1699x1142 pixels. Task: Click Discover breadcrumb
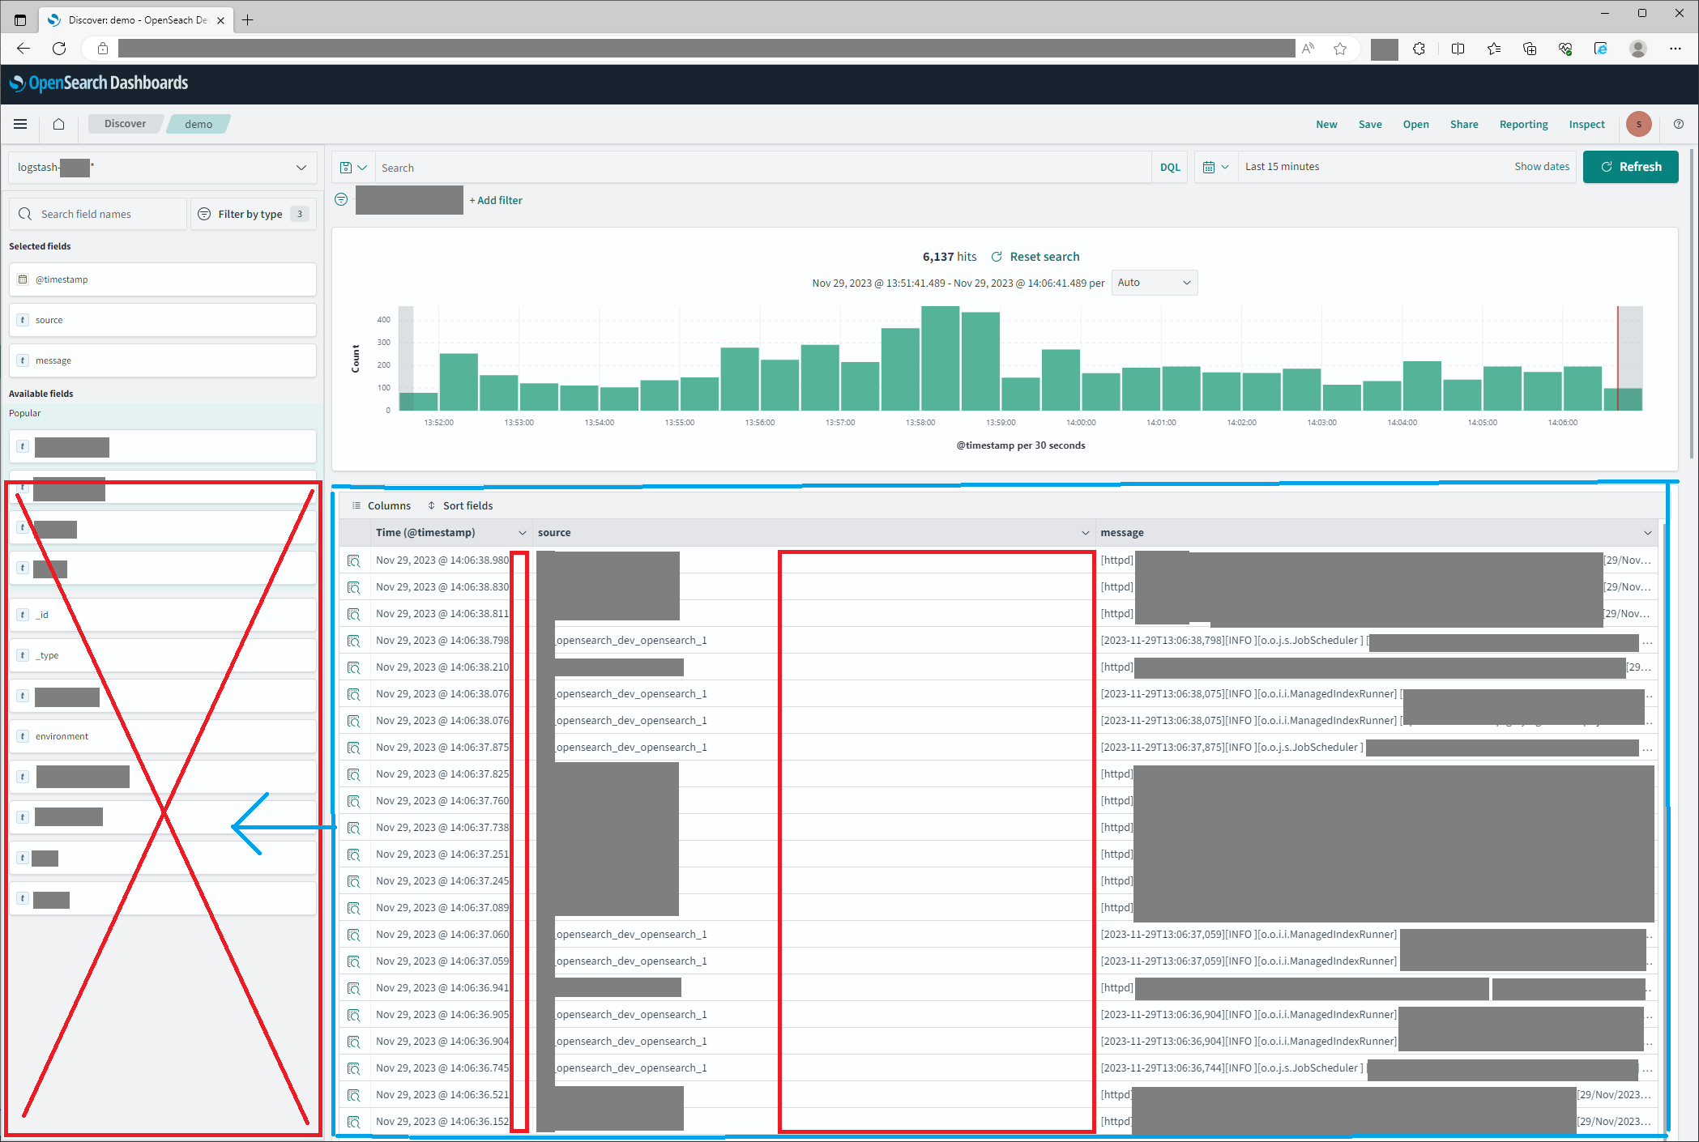tap(126, 124)
